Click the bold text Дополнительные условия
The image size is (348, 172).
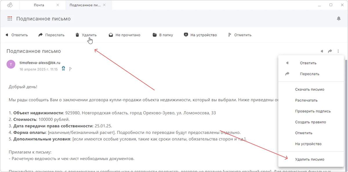42,139
